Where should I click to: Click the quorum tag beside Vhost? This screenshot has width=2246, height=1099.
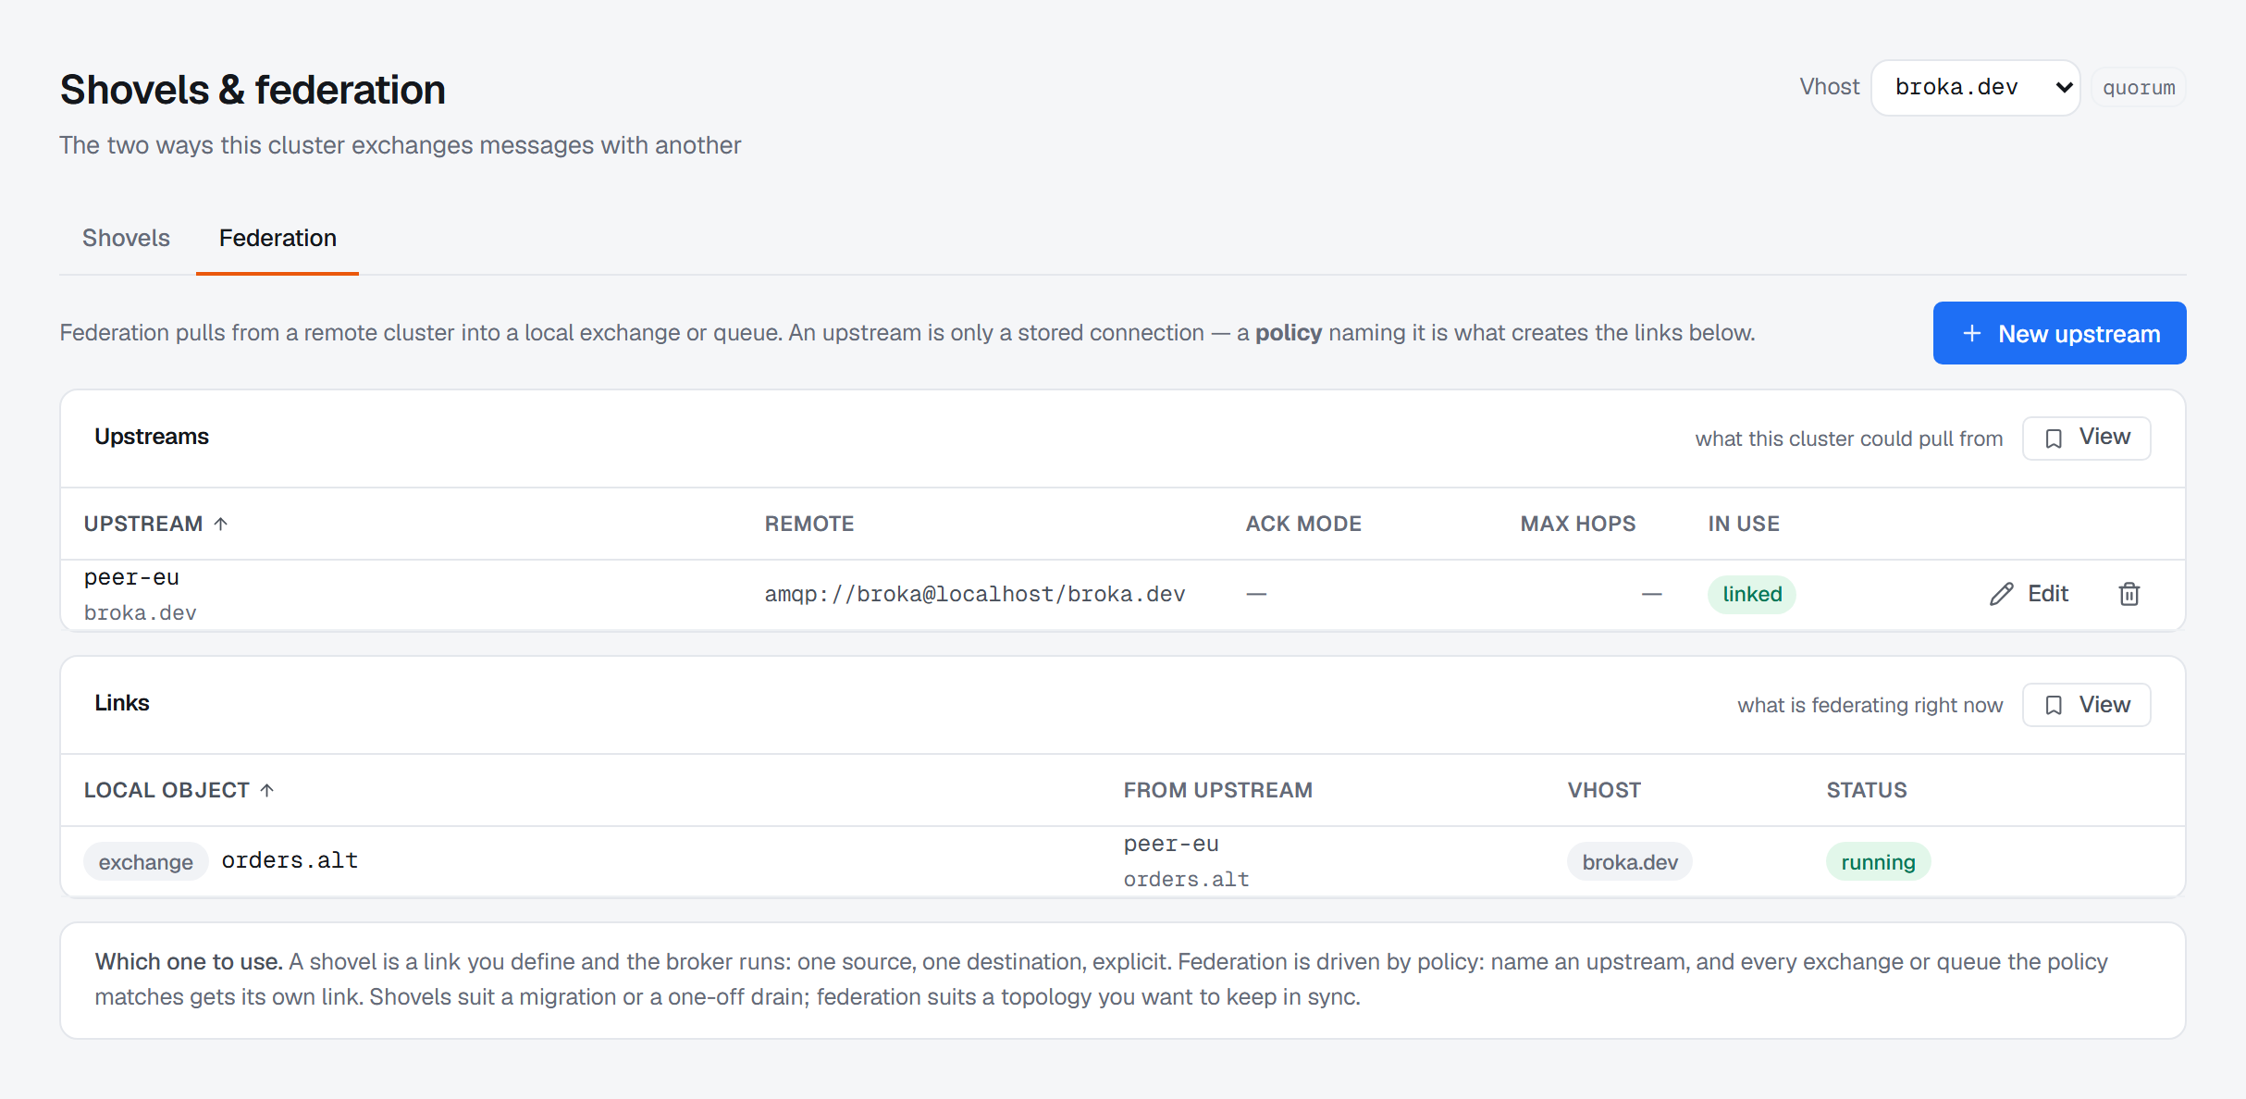(x=2139, y=88)
